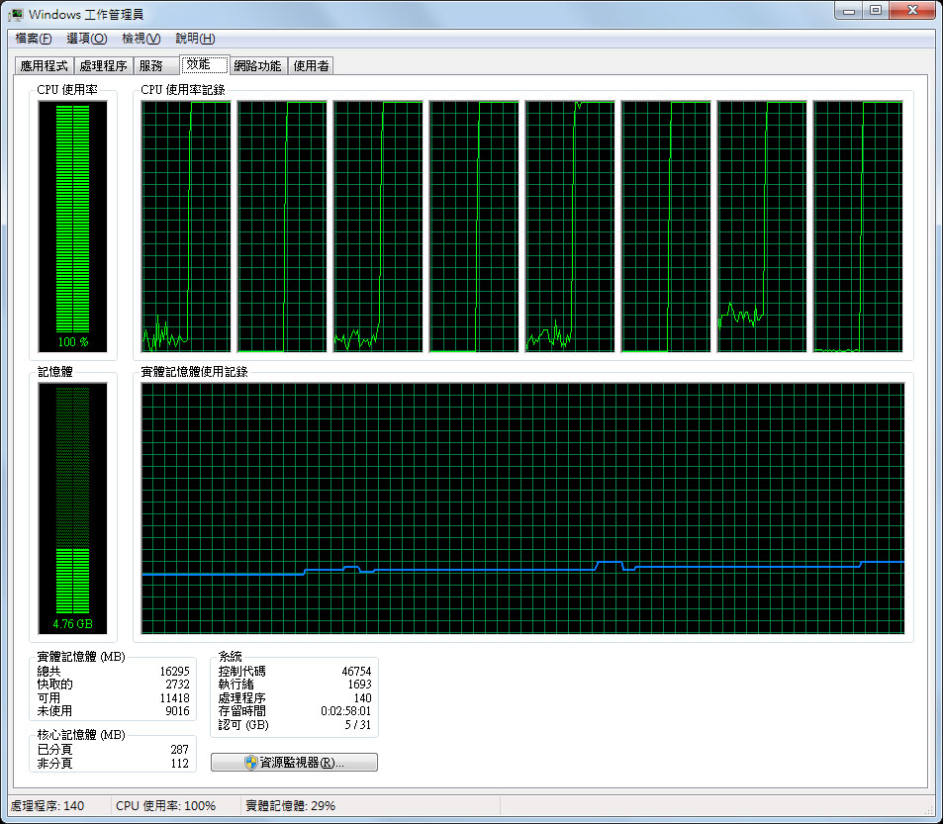This screenshot has width=943, height=824.
Task: Click the 認可 (GB) value 5 / 31
Action: click(x=358, y=725)
